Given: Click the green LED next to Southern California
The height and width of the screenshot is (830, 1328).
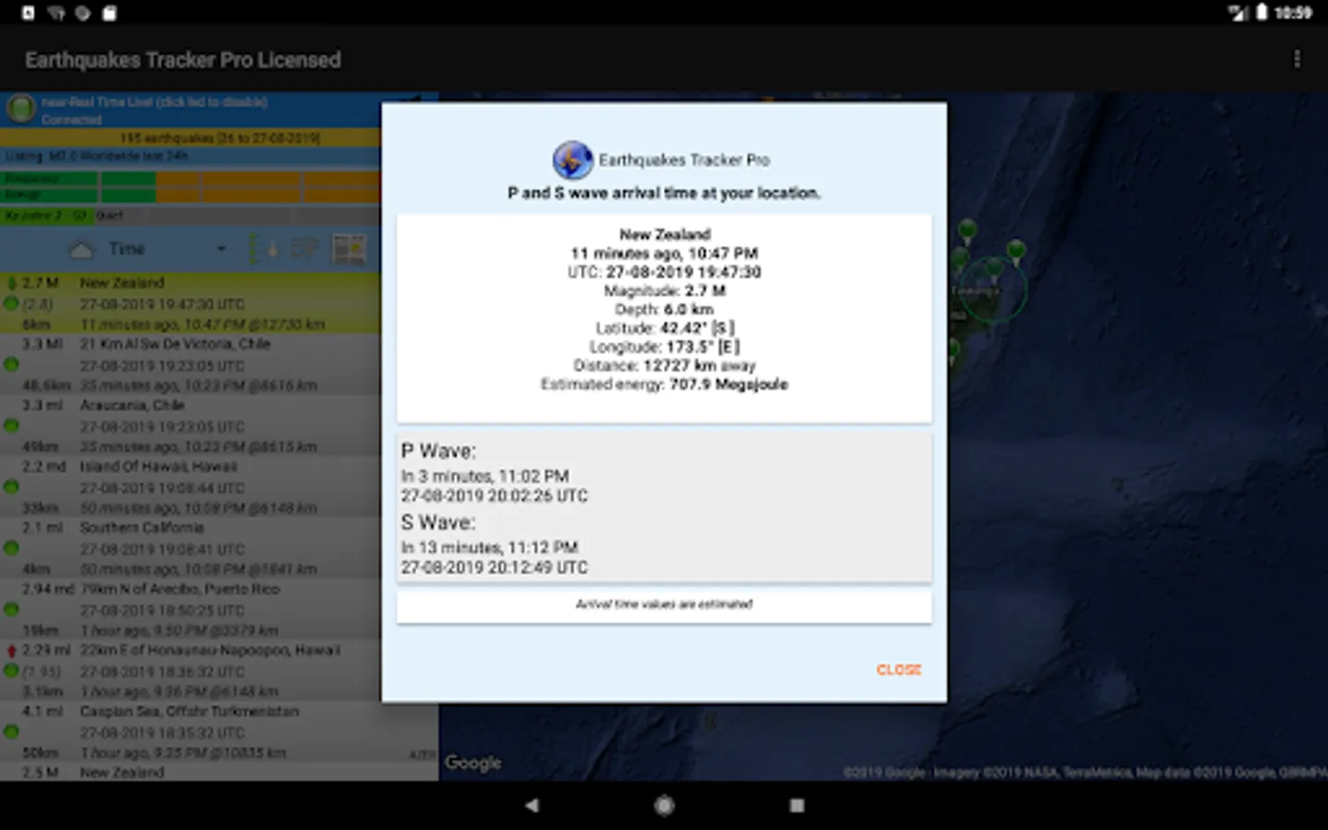Looking at the screenshot, I should point(11,548).
